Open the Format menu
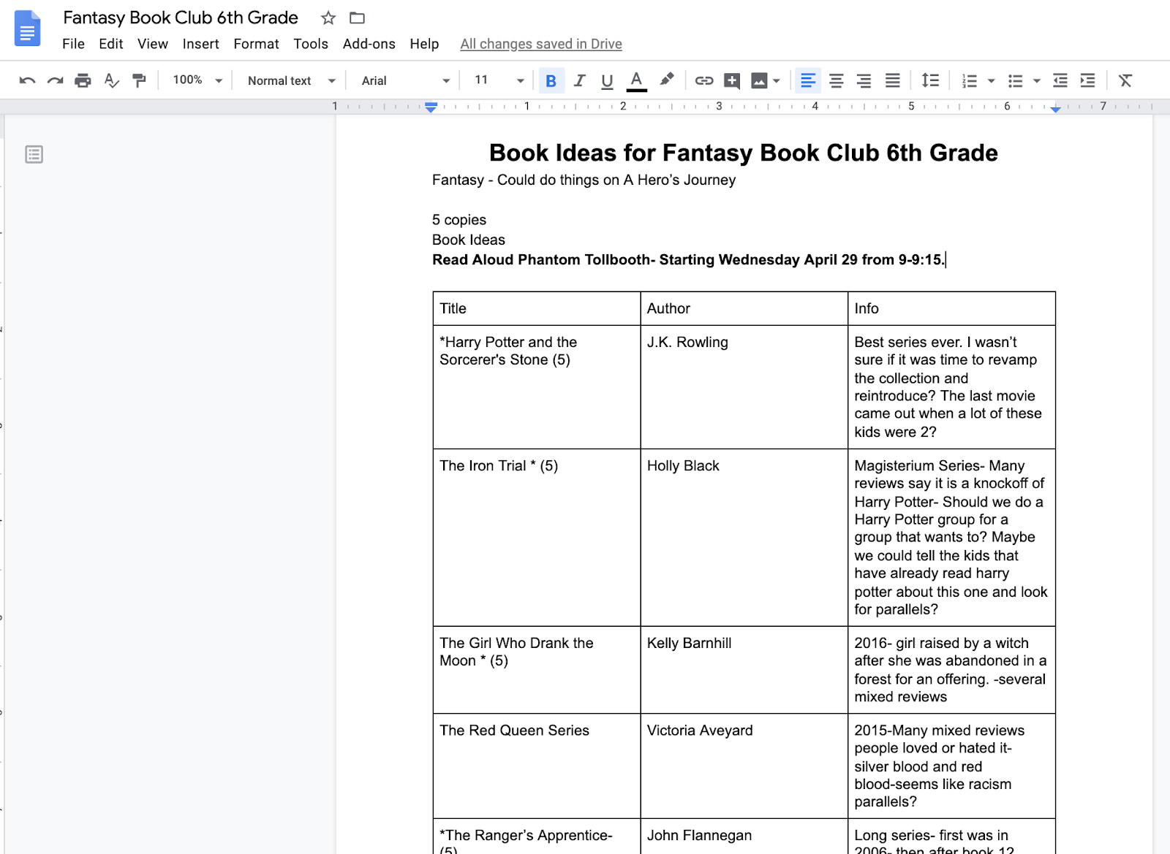The width and height of the screenshot is (1170, 854). tap(255, 44)
